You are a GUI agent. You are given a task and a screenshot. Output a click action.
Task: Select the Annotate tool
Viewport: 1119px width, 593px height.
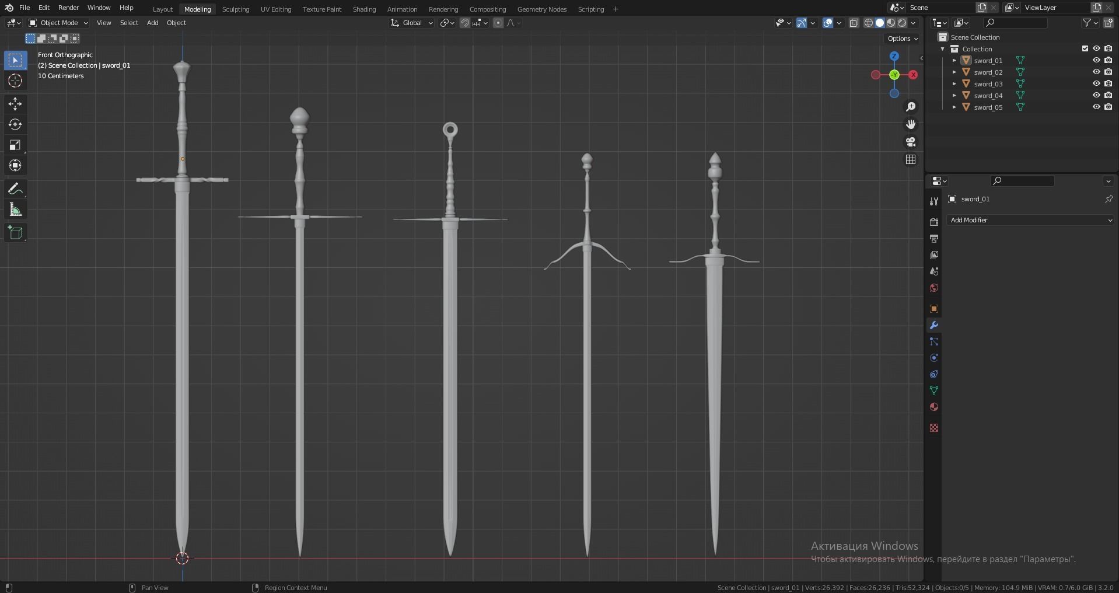tap(15, 188)
